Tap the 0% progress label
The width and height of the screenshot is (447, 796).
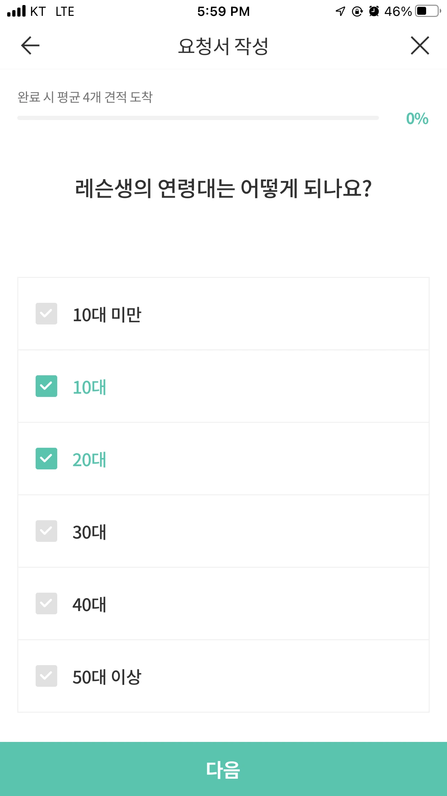pos(417,119)
